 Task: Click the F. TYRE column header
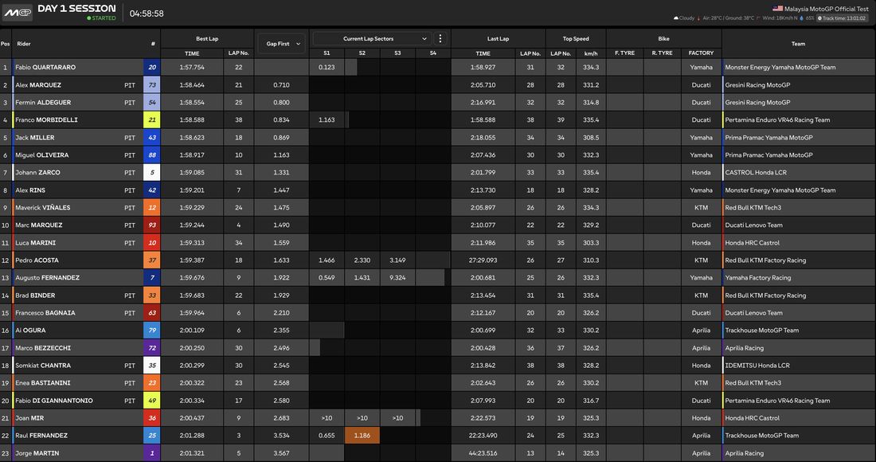coord(624,53)
